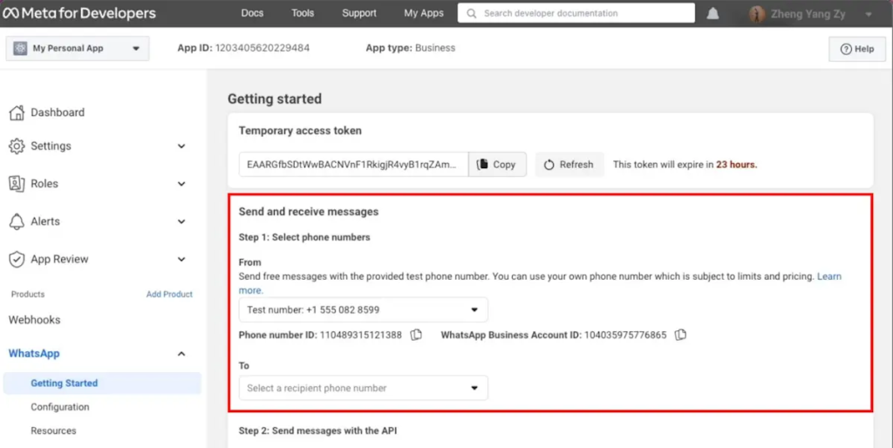
Task: Open Resources under WhatsApp
Action: (x=53, y=431)
